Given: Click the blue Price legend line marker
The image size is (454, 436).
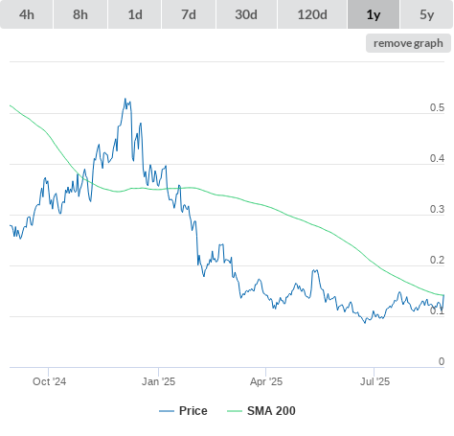Looking at the screenshot, I should point(167,411).
